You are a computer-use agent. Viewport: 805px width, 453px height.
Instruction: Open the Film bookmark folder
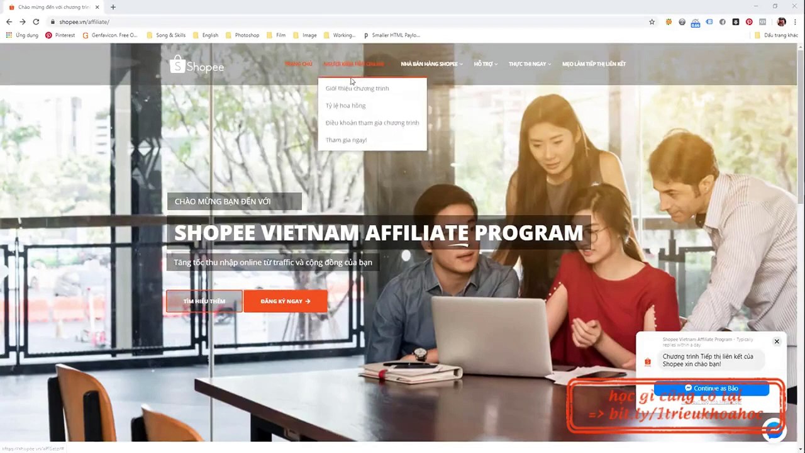(276, 35)
